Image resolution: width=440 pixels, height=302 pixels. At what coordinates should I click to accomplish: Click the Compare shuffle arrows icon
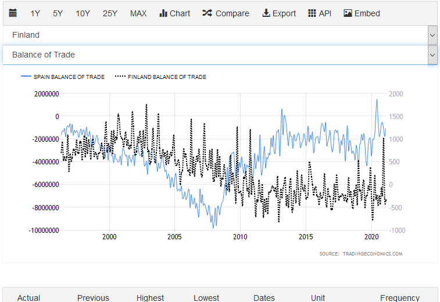coord(207,13)
